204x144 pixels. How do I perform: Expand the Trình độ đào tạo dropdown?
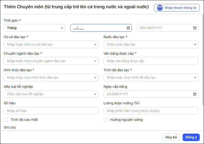pyautogui.click(x=151, y=77)
